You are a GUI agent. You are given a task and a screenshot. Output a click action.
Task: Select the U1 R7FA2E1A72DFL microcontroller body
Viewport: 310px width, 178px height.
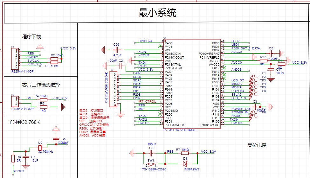pos(192,84)
